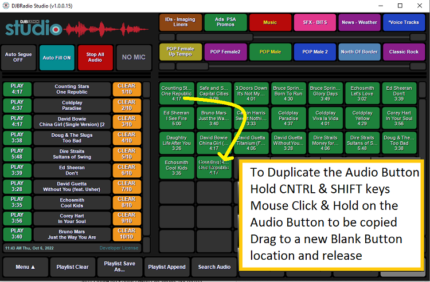Trigger Bruce Springsteen Glory Days button
The image size is (430, 282).
click(325, 94)
